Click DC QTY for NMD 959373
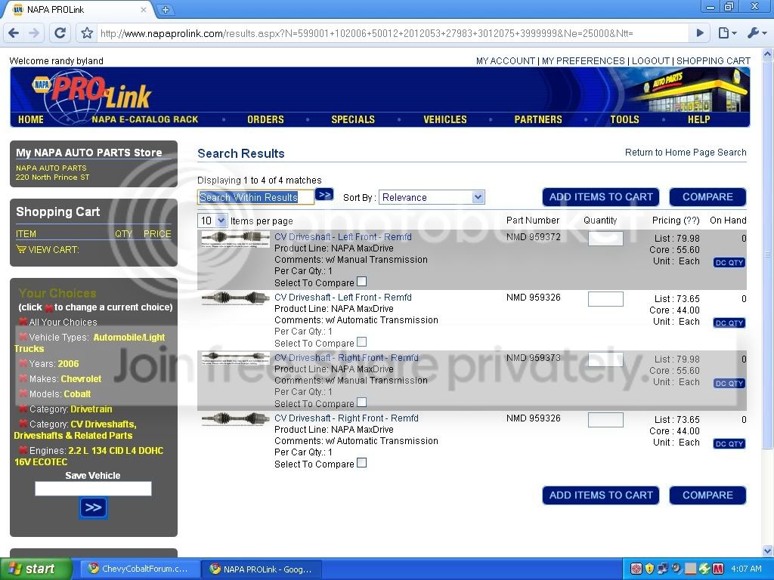Viewport: 774px width, 580px height. click(x=729, y=383)
